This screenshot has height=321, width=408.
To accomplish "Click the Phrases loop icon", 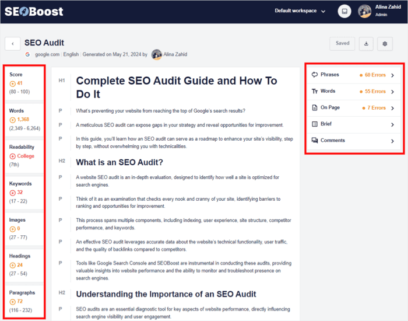I will [315, 75].
